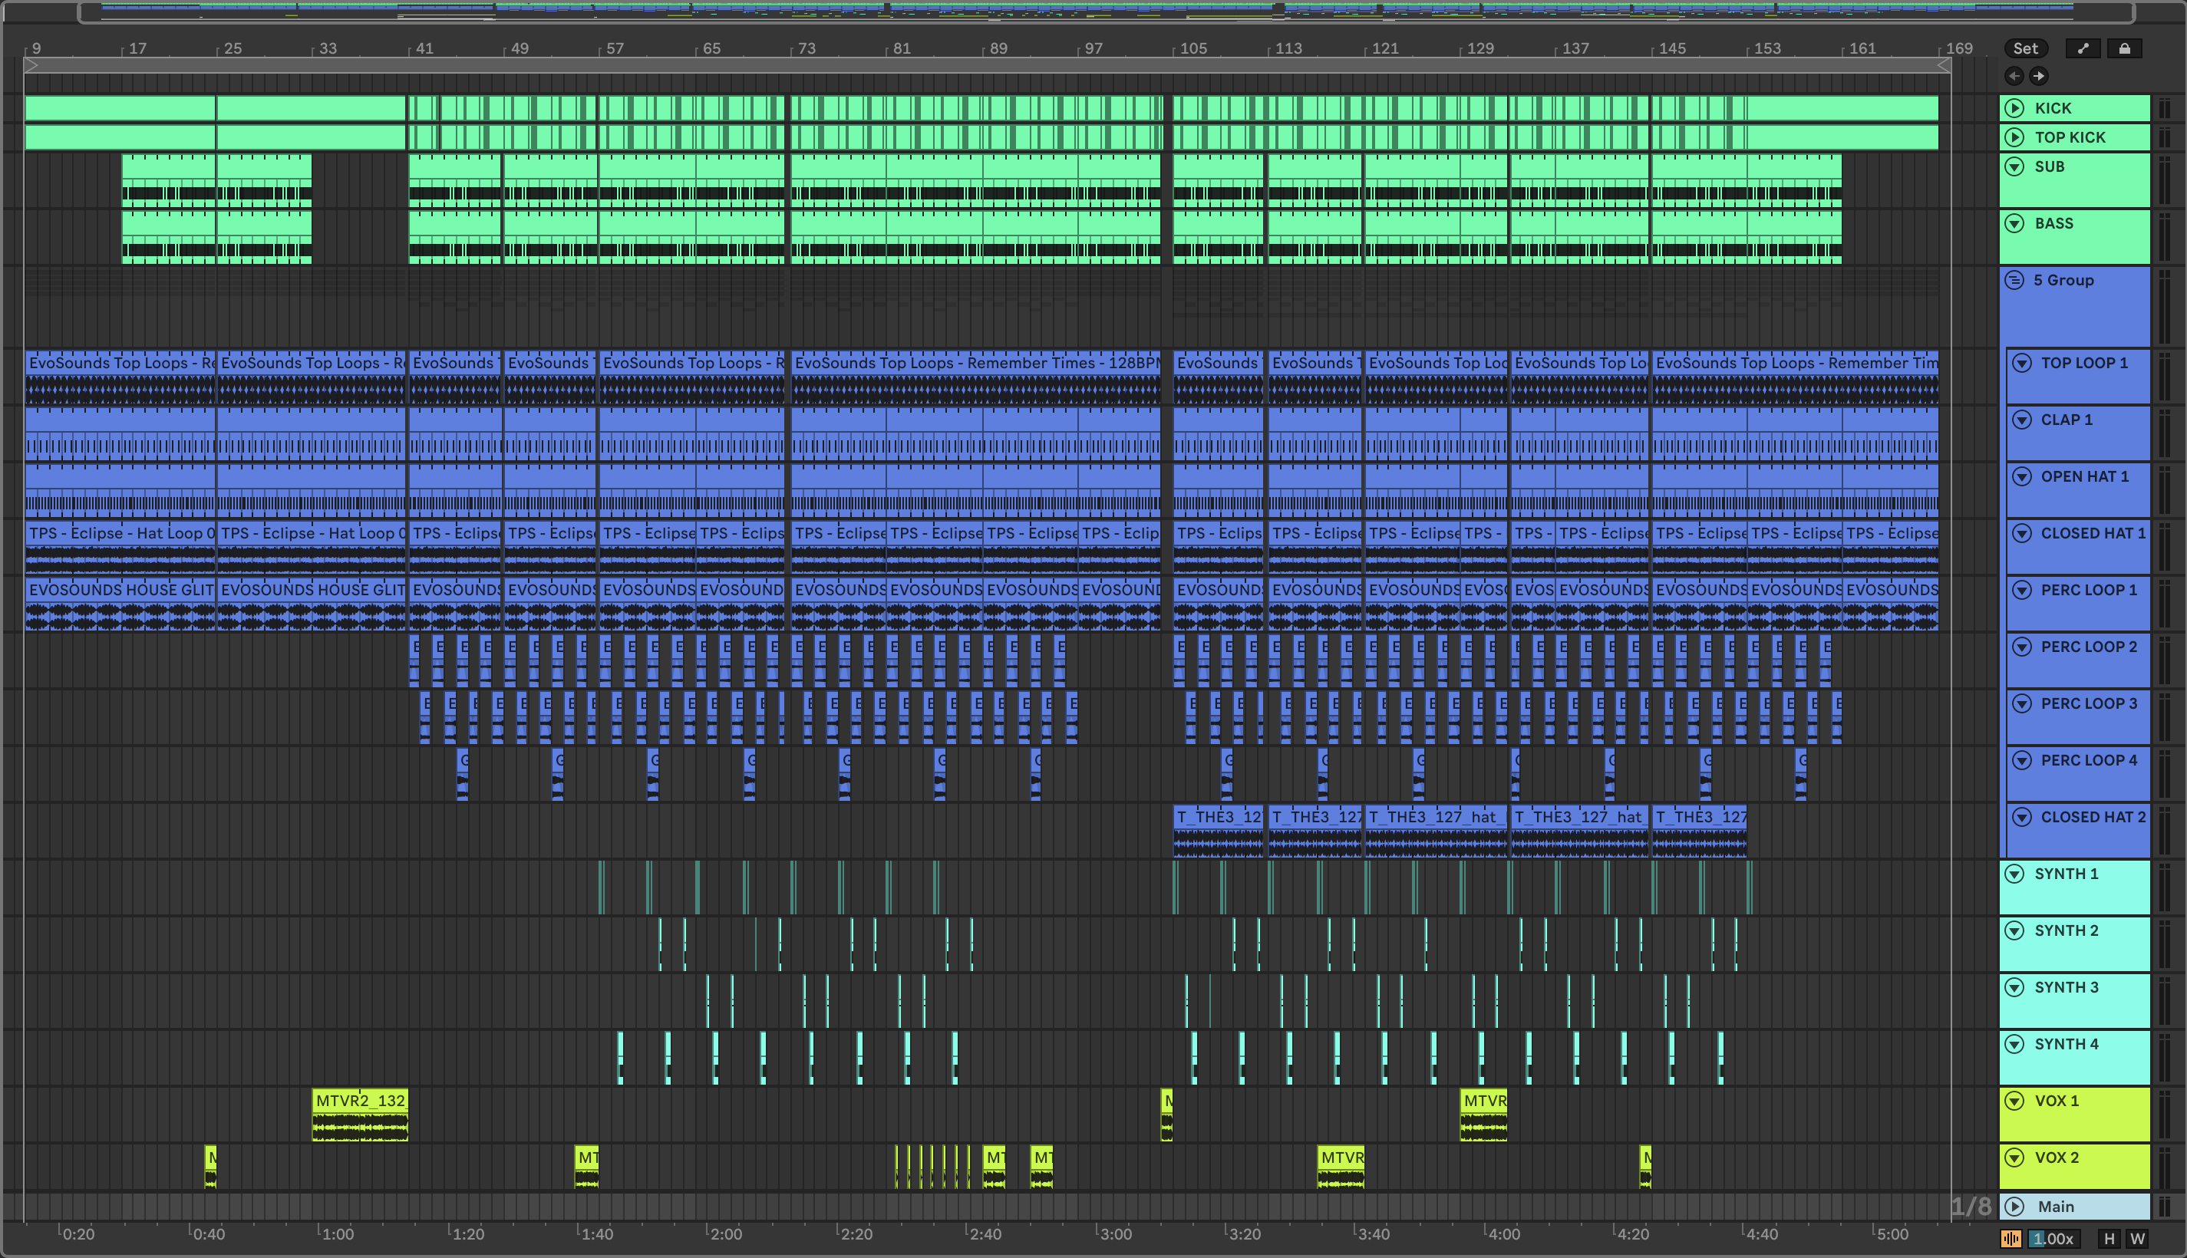Select the PERC LOOP 3 track header
Screen dimensions: 2187x1258
coord(2089,703)
